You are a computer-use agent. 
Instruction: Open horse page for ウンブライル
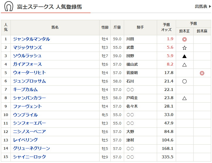[25, 115]
